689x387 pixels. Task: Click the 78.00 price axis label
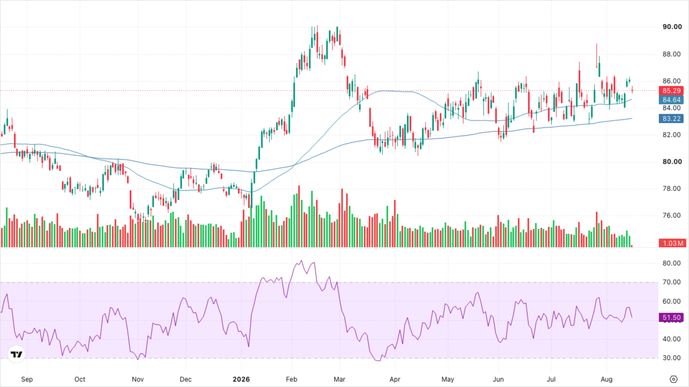pos(672,189)
